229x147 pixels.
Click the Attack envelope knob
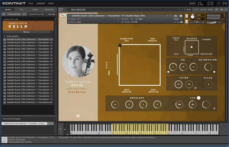(115, 105)
